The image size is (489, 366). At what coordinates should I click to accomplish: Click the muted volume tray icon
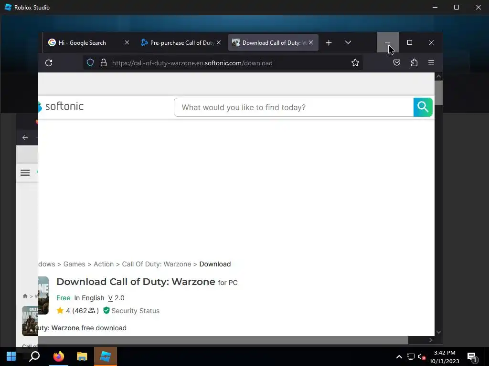click(x=422, y=356)
